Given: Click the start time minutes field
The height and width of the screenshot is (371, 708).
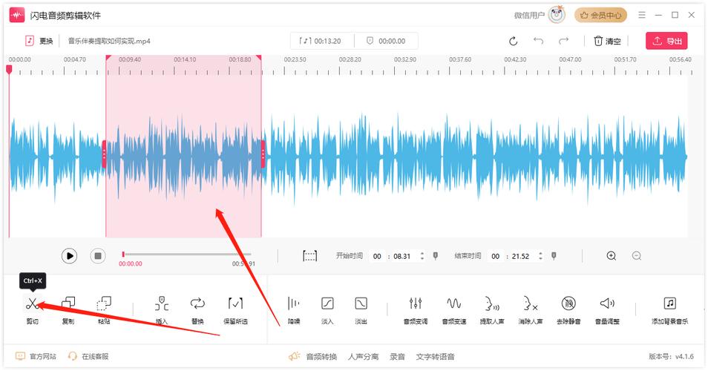Looking at the screenshot, I should [x=377, y=256].
